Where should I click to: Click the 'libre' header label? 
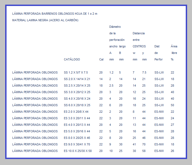pos(174,53)
